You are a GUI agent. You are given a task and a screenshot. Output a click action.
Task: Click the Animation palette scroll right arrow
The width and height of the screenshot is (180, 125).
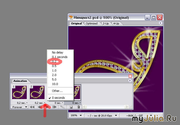point(126,107)
